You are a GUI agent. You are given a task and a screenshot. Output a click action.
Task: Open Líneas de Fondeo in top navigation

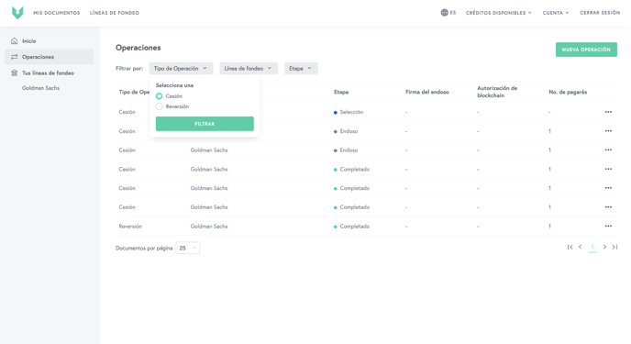pos(115,13)
